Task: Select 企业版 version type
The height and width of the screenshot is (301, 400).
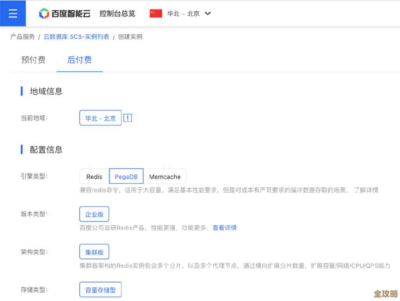Action: click(x=94, y=214)
